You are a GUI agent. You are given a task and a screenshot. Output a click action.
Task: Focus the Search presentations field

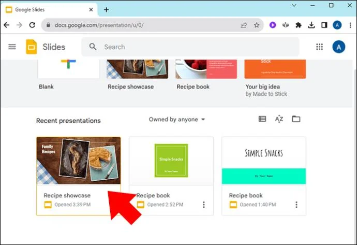(x=190, y=47)
